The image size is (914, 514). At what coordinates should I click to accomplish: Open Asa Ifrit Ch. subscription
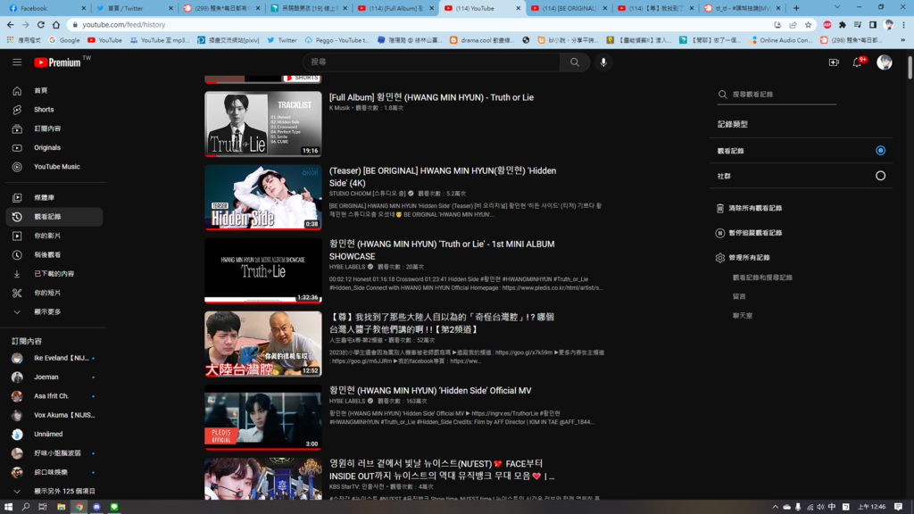point(54,396)
